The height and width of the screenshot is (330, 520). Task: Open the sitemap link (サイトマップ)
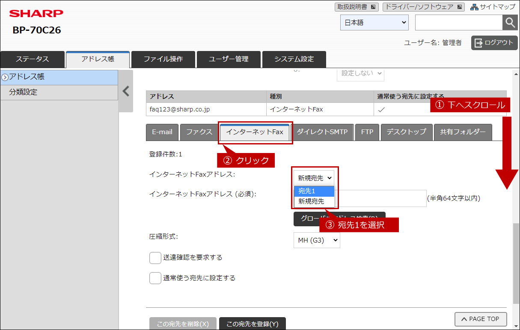(493, 7)
